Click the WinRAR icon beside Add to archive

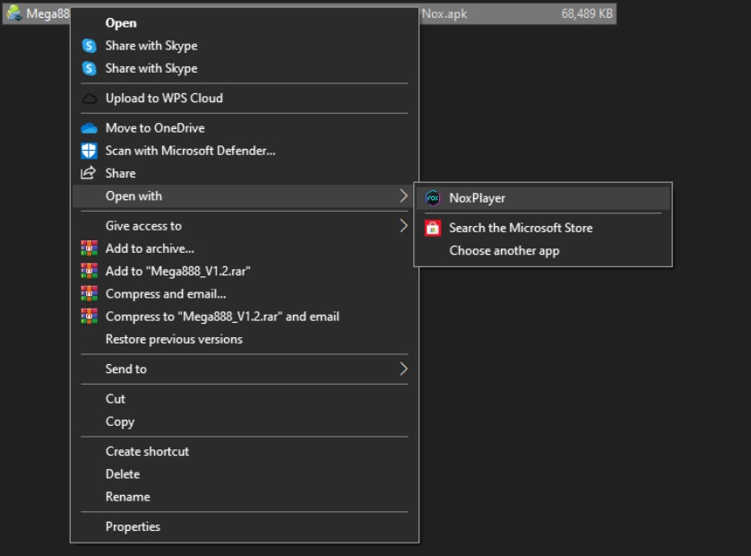(88, 248)
